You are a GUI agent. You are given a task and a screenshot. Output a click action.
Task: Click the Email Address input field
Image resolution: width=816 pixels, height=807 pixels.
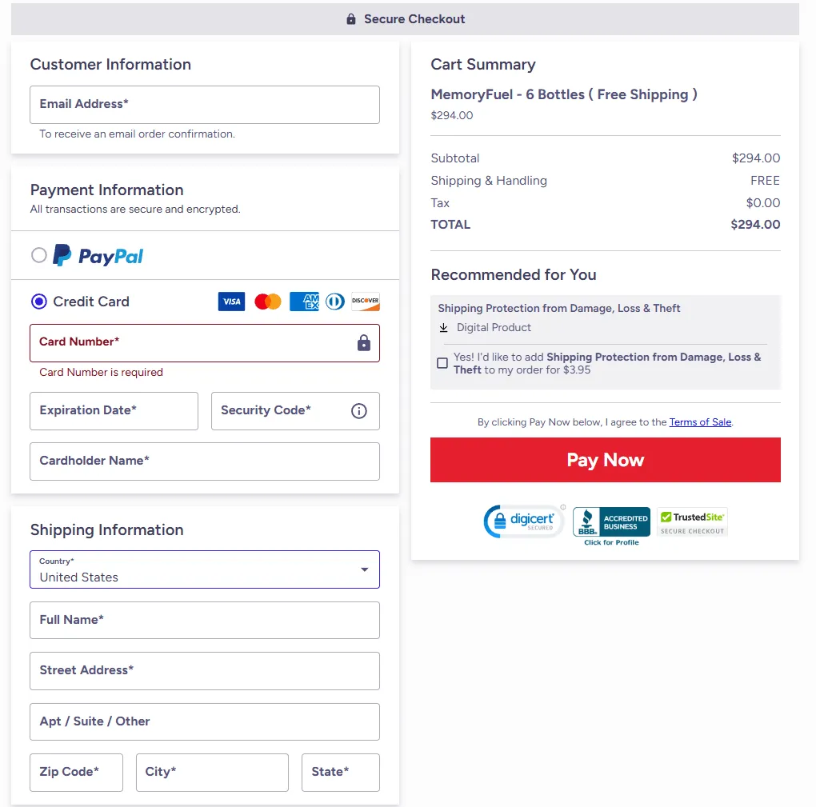tap(204, 104)
